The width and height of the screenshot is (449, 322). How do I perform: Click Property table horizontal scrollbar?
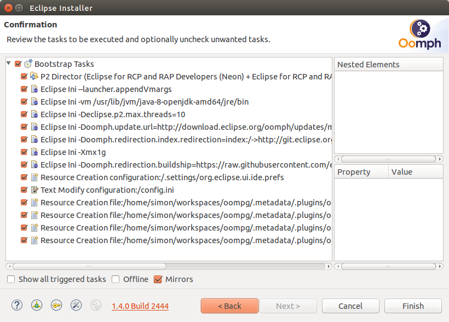click(x=389, y=267)
